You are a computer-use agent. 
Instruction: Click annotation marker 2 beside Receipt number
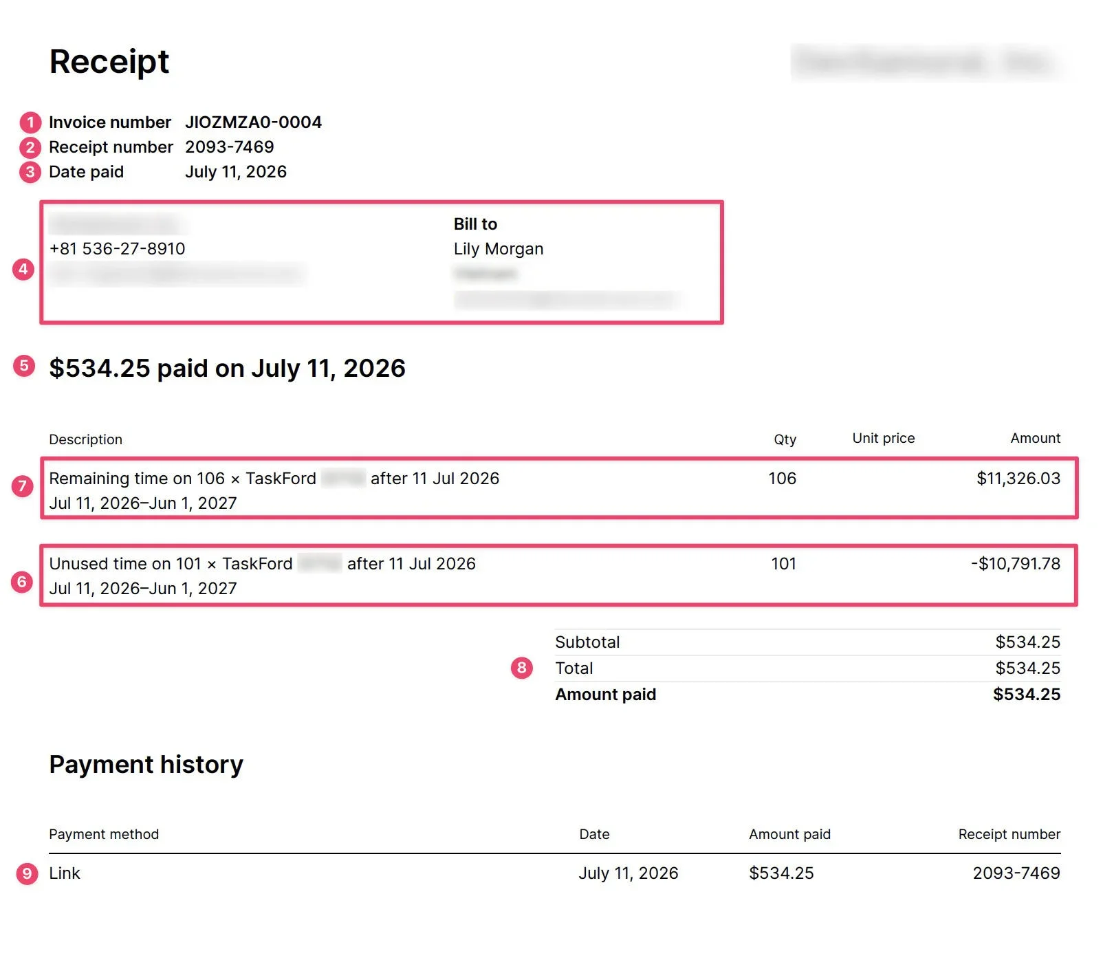30,148
